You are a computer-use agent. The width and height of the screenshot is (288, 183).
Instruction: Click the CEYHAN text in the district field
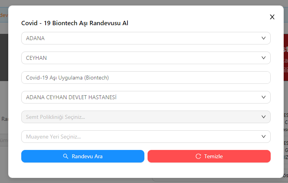click(36, 58)
